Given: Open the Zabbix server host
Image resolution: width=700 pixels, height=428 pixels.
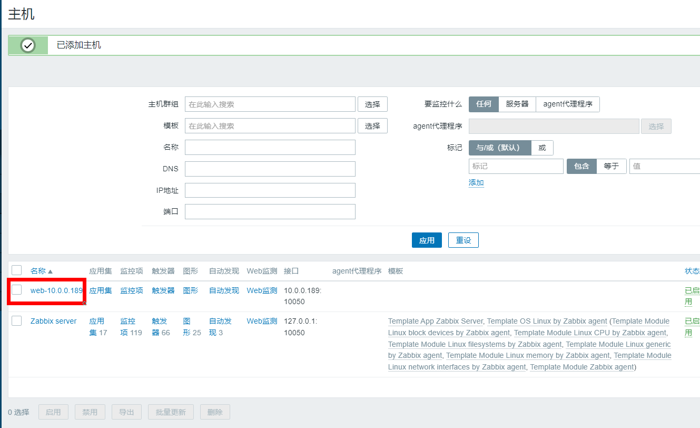Looking at the screenshot, I should [x=53, y=321].
